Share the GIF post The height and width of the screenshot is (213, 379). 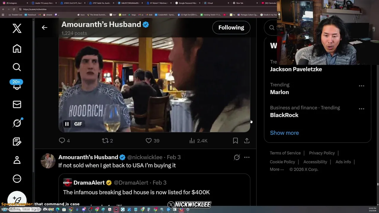247,141
